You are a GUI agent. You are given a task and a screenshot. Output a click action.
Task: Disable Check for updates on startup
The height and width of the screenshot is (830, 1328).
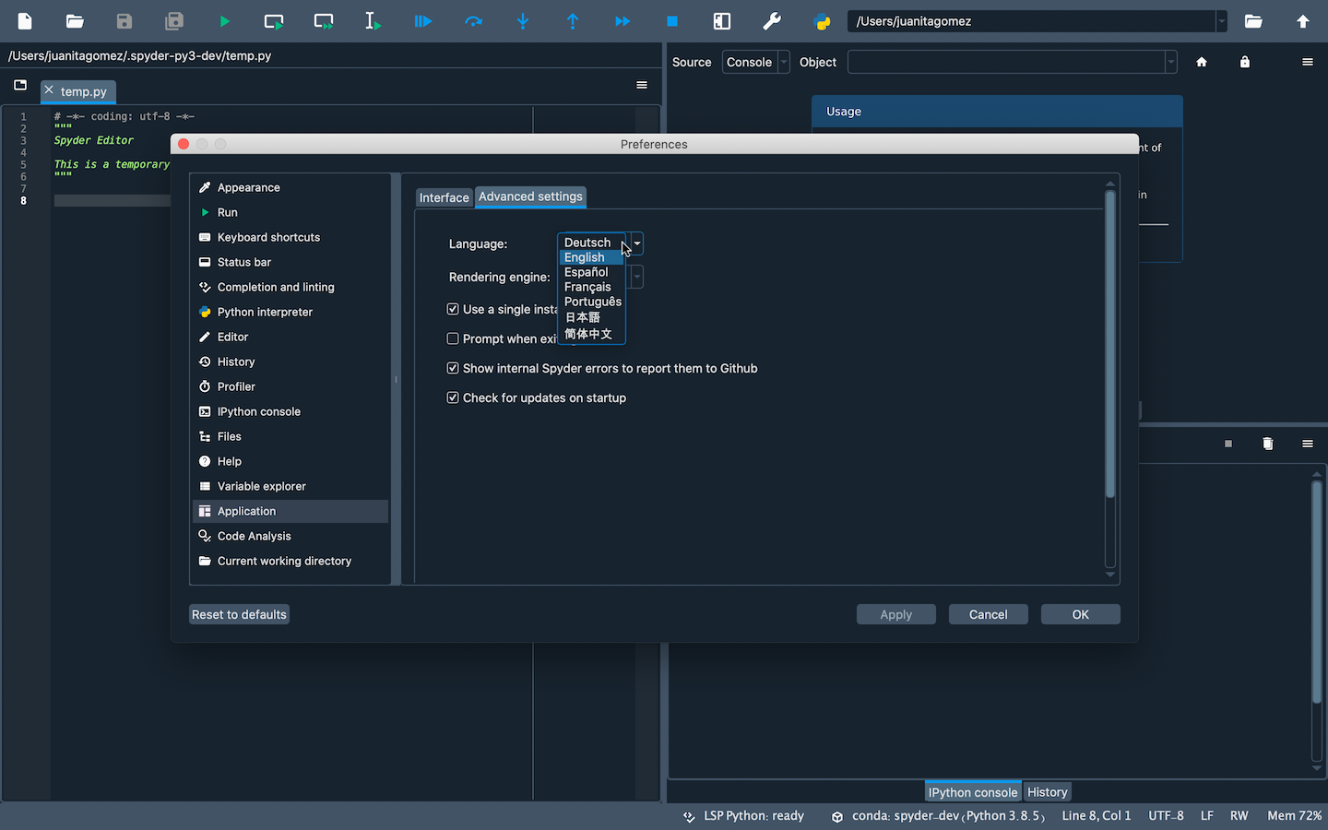pyautogui.click(x=453, y=397)
